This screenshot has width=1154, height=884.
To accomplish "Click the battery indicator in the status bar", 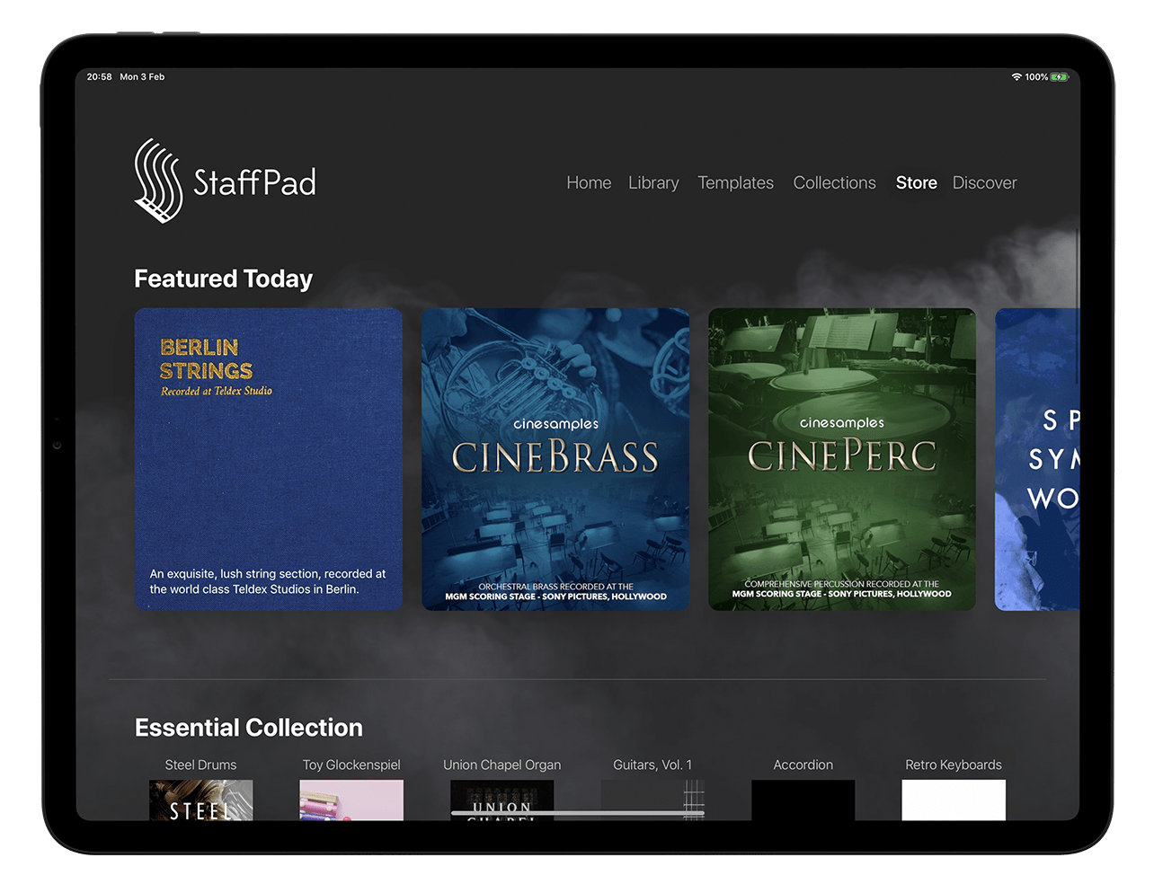I will [x=1059, y=77].
